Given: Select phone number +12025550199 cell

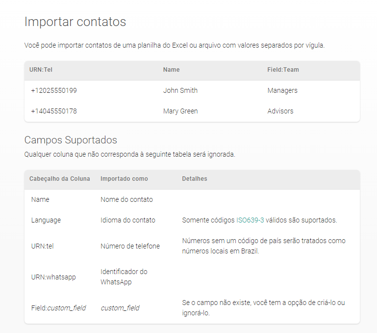Looking at the screenshot, I should click(54, 90).
